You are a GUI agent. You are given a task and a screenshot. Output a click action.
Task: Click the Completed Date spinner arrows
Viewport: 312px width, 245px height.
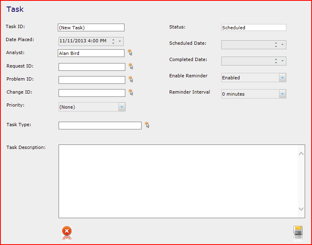[276, 61]
